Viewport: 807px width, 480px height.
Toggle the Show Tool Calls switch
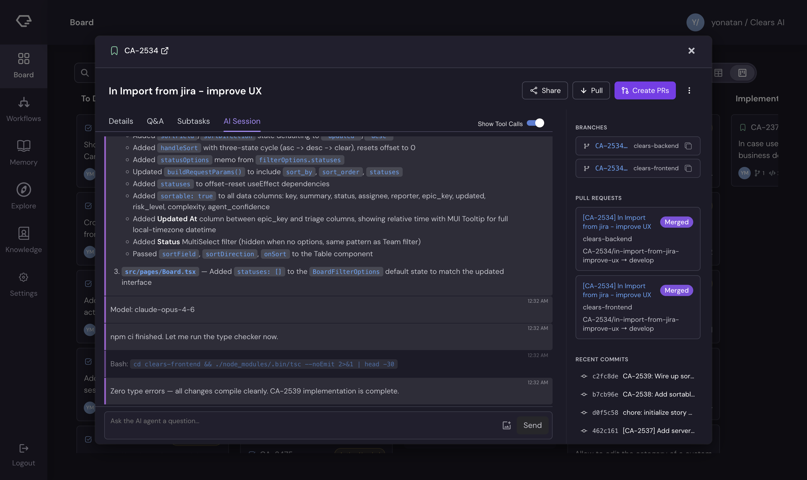(535, 123)
